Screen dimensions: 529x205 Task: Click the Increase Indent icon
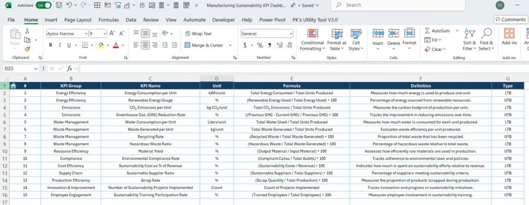tap(174, 45)
